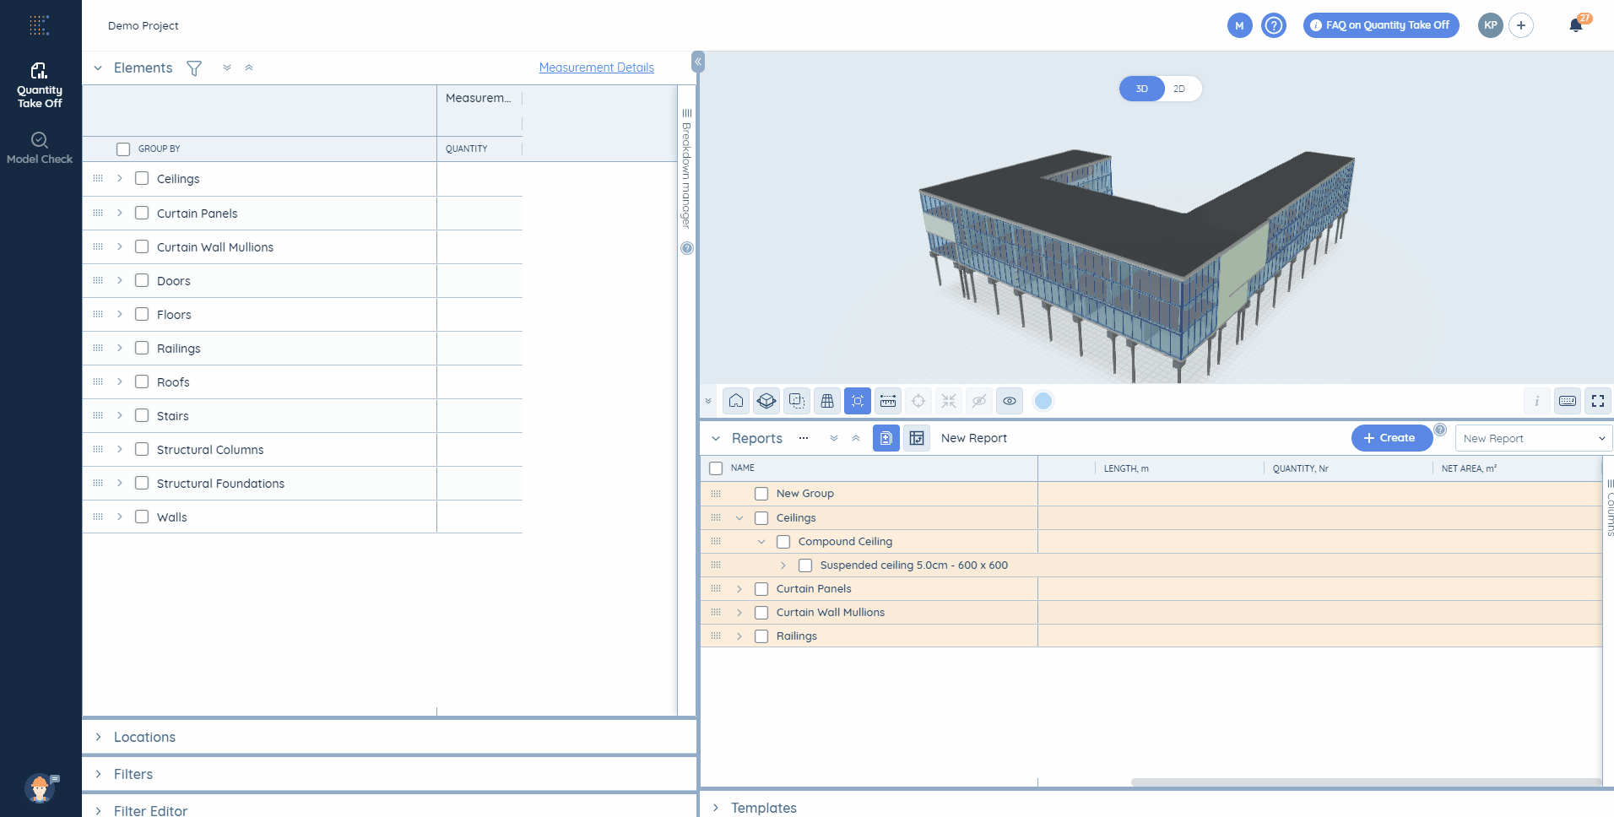Open Breakdown manager help icon
This screenshot has width=1614, height=817.
point(687,248)
